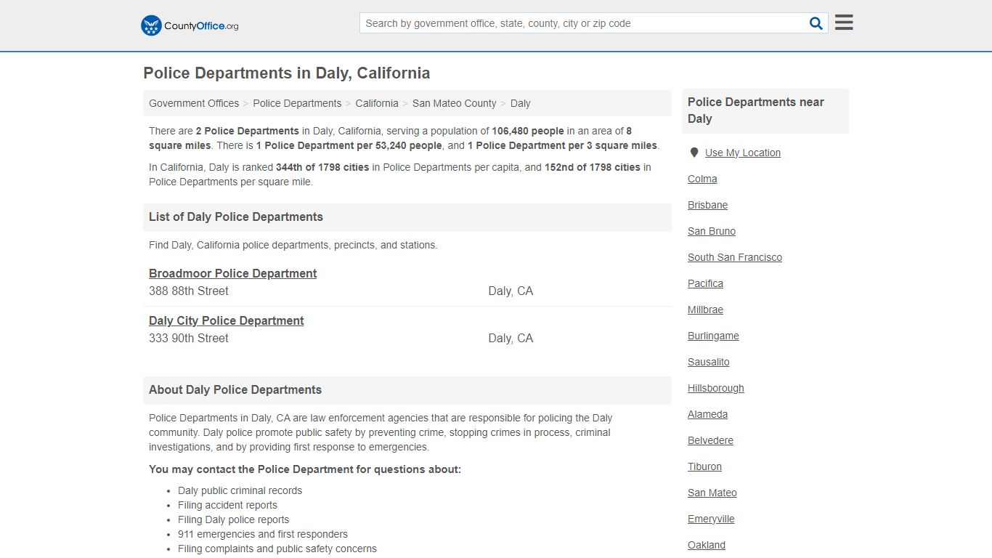Open Broadmoor Police Department listing
The width and height of the screenshot is (992, 558).
tap(232, 273)
